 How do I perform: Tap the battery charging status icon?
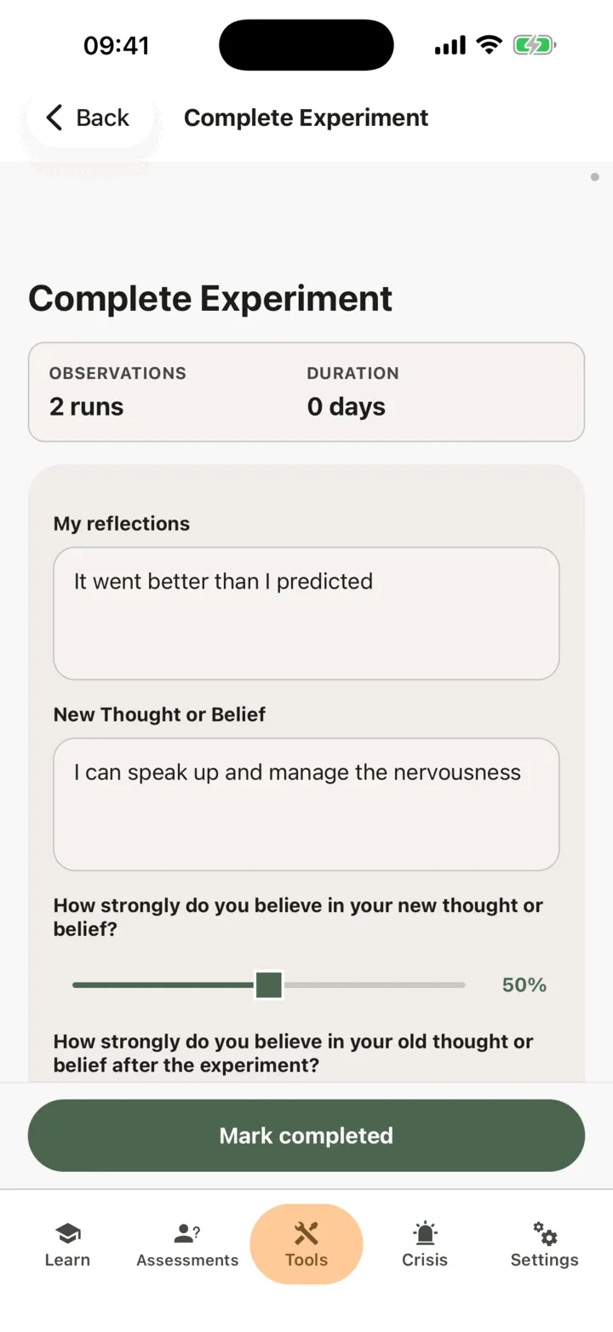(534, 45)
